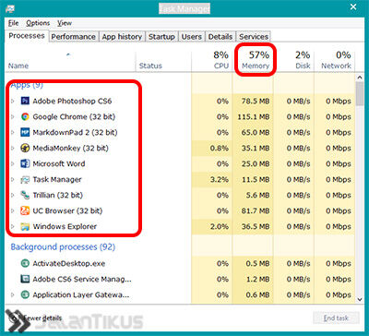Expand the MarkdownPad 2 row
The image size is (369, 336).
(x=13, y=132)
